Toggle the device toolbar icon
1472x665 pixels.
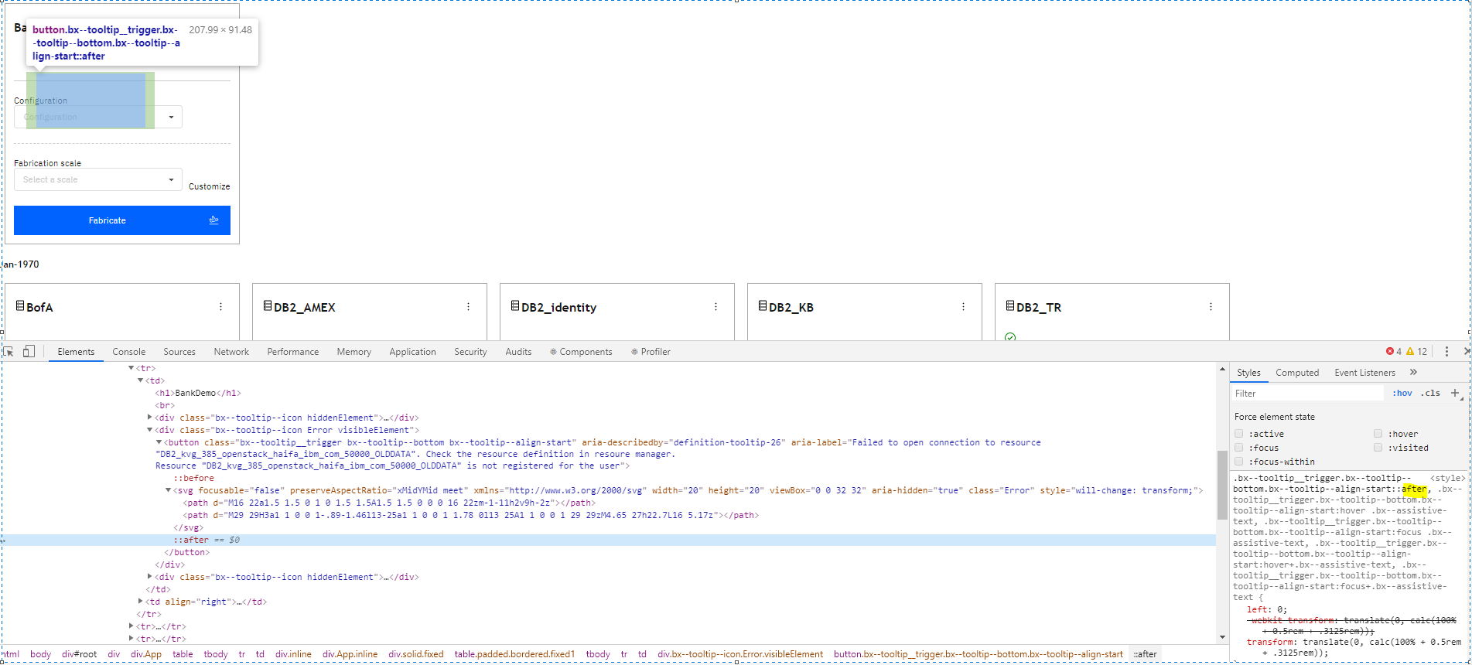[29, 351]
